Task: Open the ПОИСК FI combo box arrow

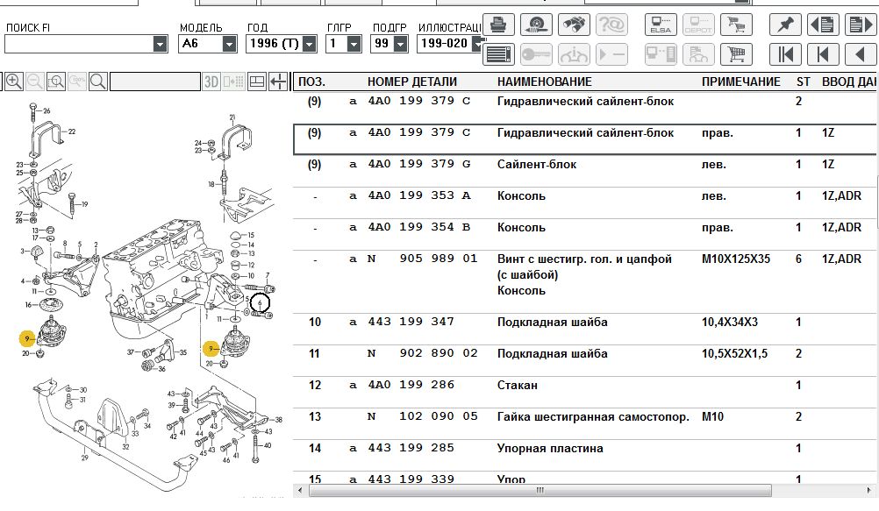Action: (x=160, y=44)
